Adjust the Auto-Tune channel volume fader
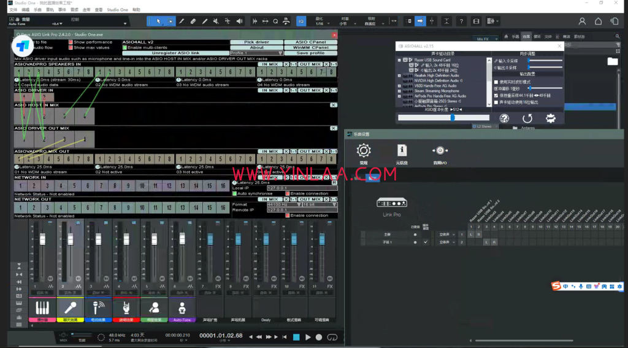Image resolution: width=628 pixels, height=348 pixels. click(182, 239)
